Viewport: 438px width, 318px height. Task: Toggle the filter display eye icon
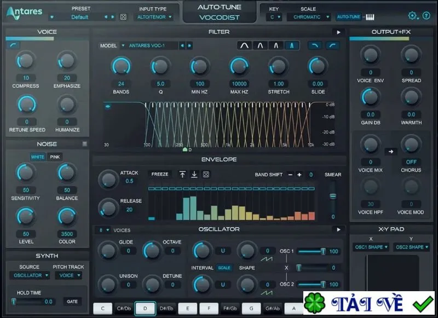tap(107, 106)
